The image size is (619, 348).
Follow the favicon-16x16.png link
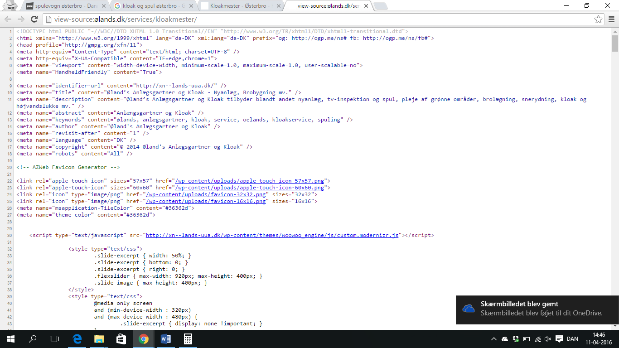click(x=206, y=201)
